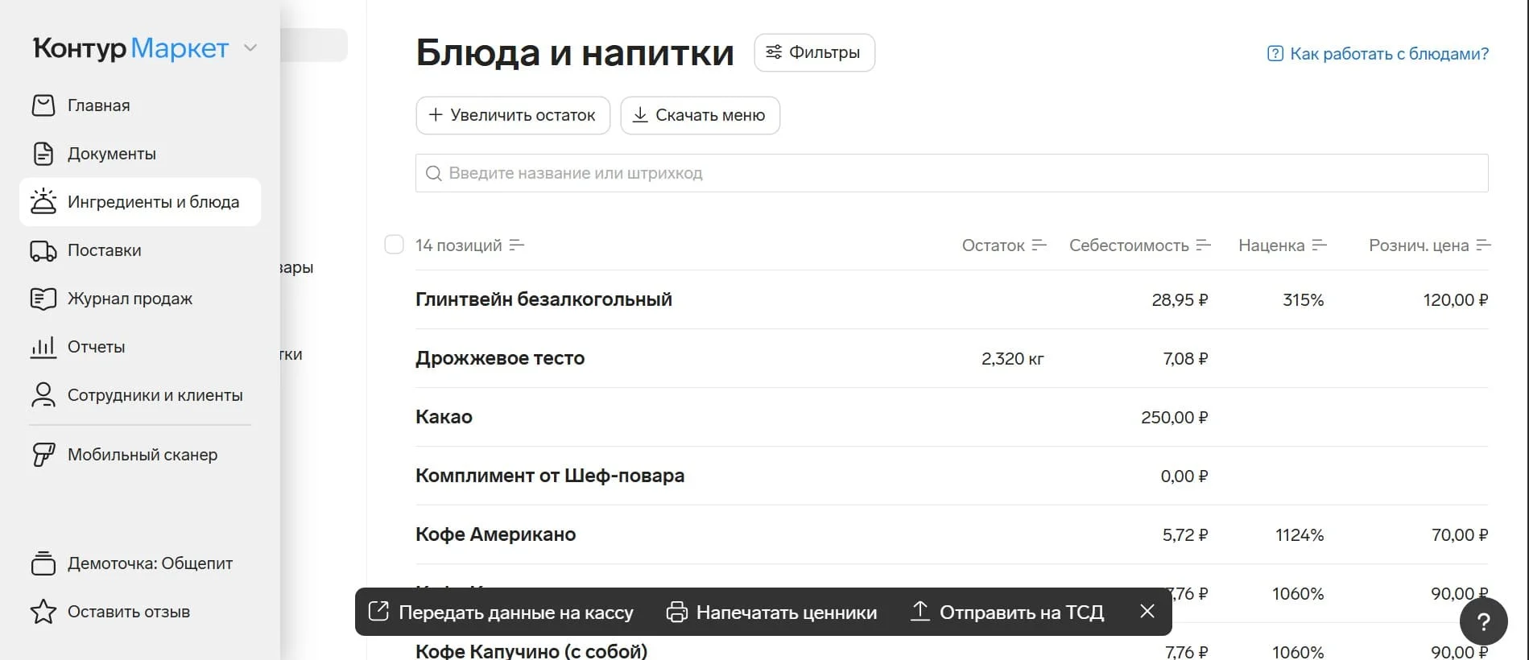Screen dimensions: 1529x660
Task: Open the Главная home icon
Action: point(43,105)
